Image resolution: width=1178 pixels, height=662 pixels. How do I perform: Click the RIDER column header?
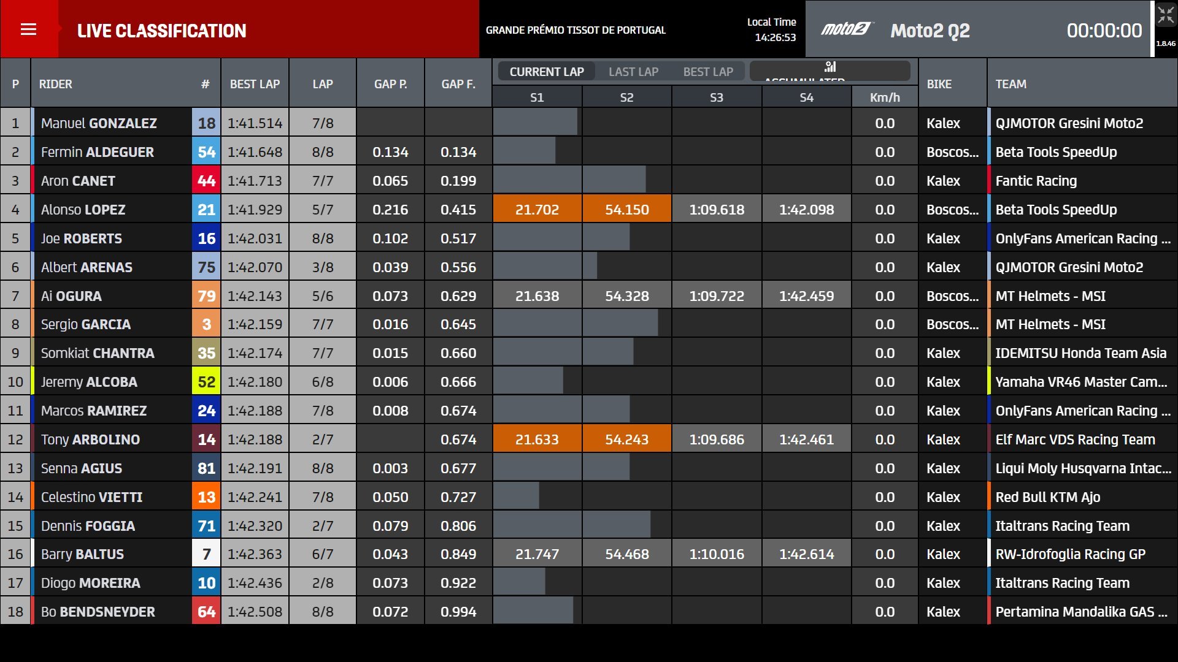(55, 84)
